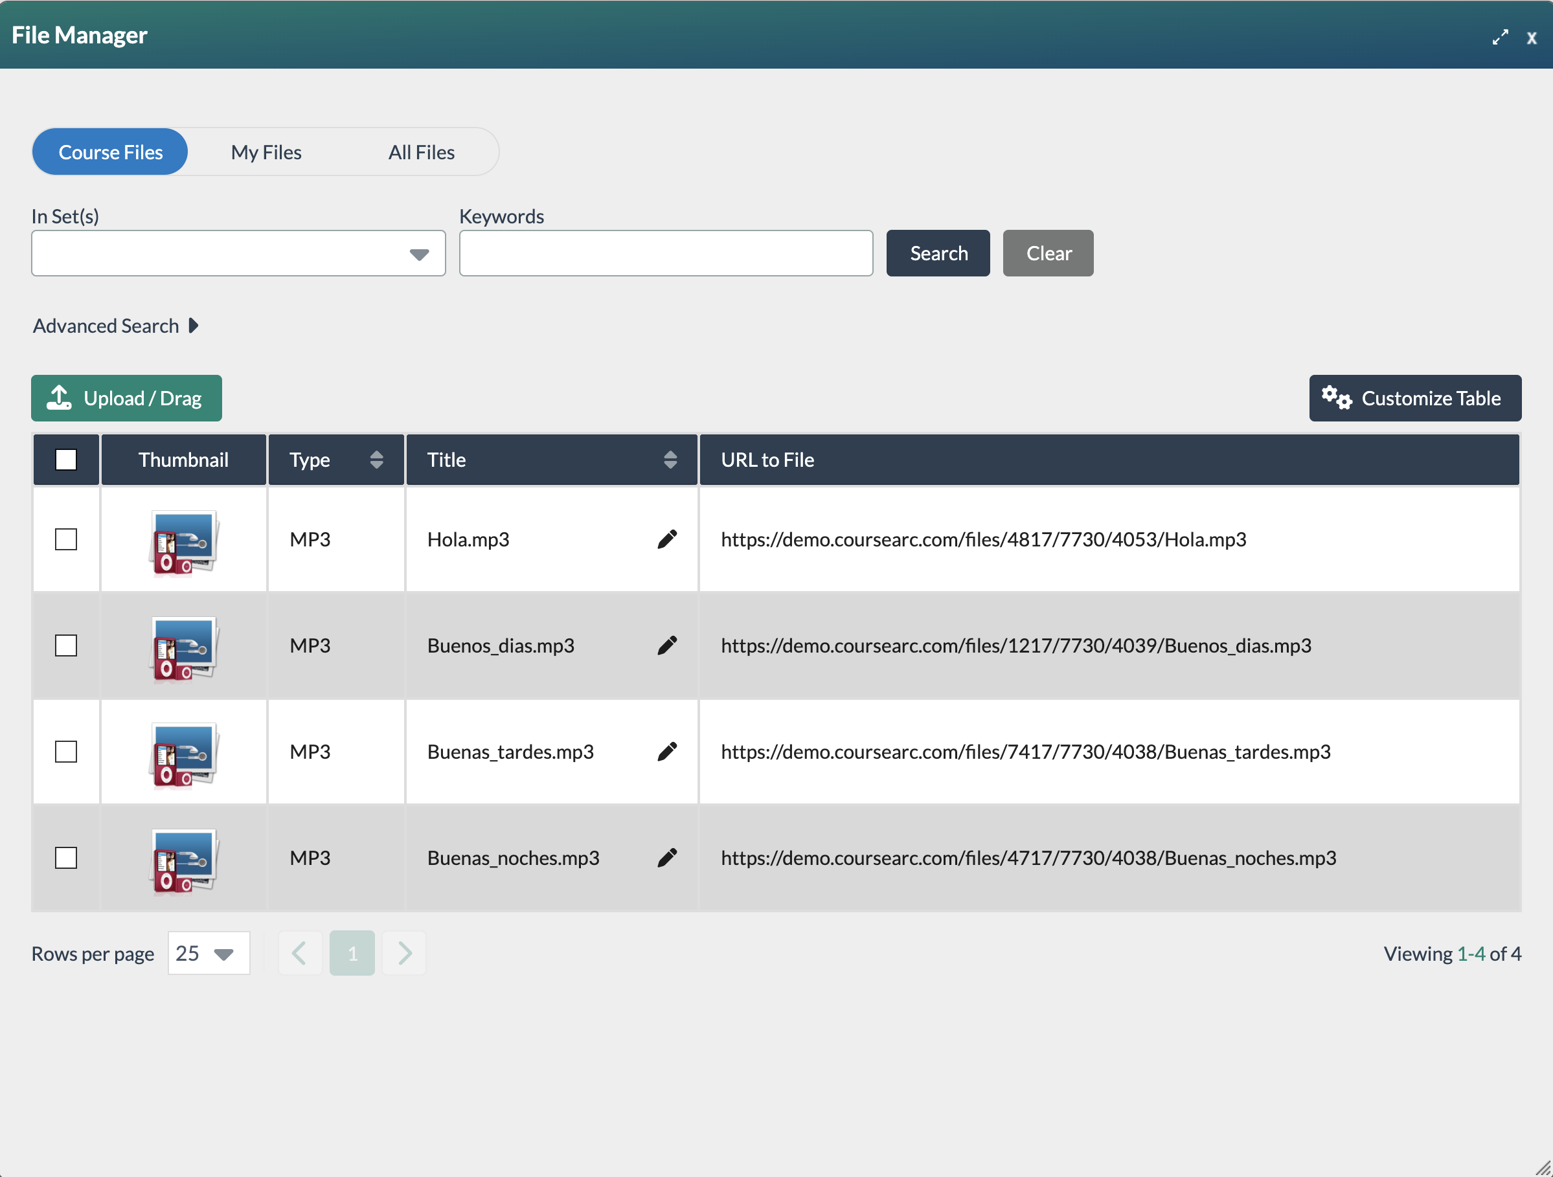Click the URL ending in 4038/Buenas_tardes.mp3
Screen dimensions: 1553x1177
(x=1026, y=752)
